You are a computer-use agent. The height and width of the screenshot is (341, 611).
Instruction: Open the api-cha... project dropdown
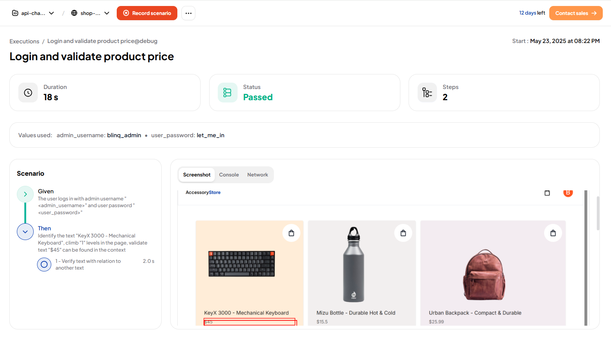[x=33, y=13]
